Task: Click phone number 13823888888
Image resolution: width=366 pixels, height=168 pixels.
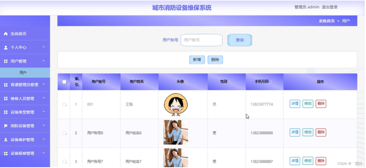Action: point(262,133)
